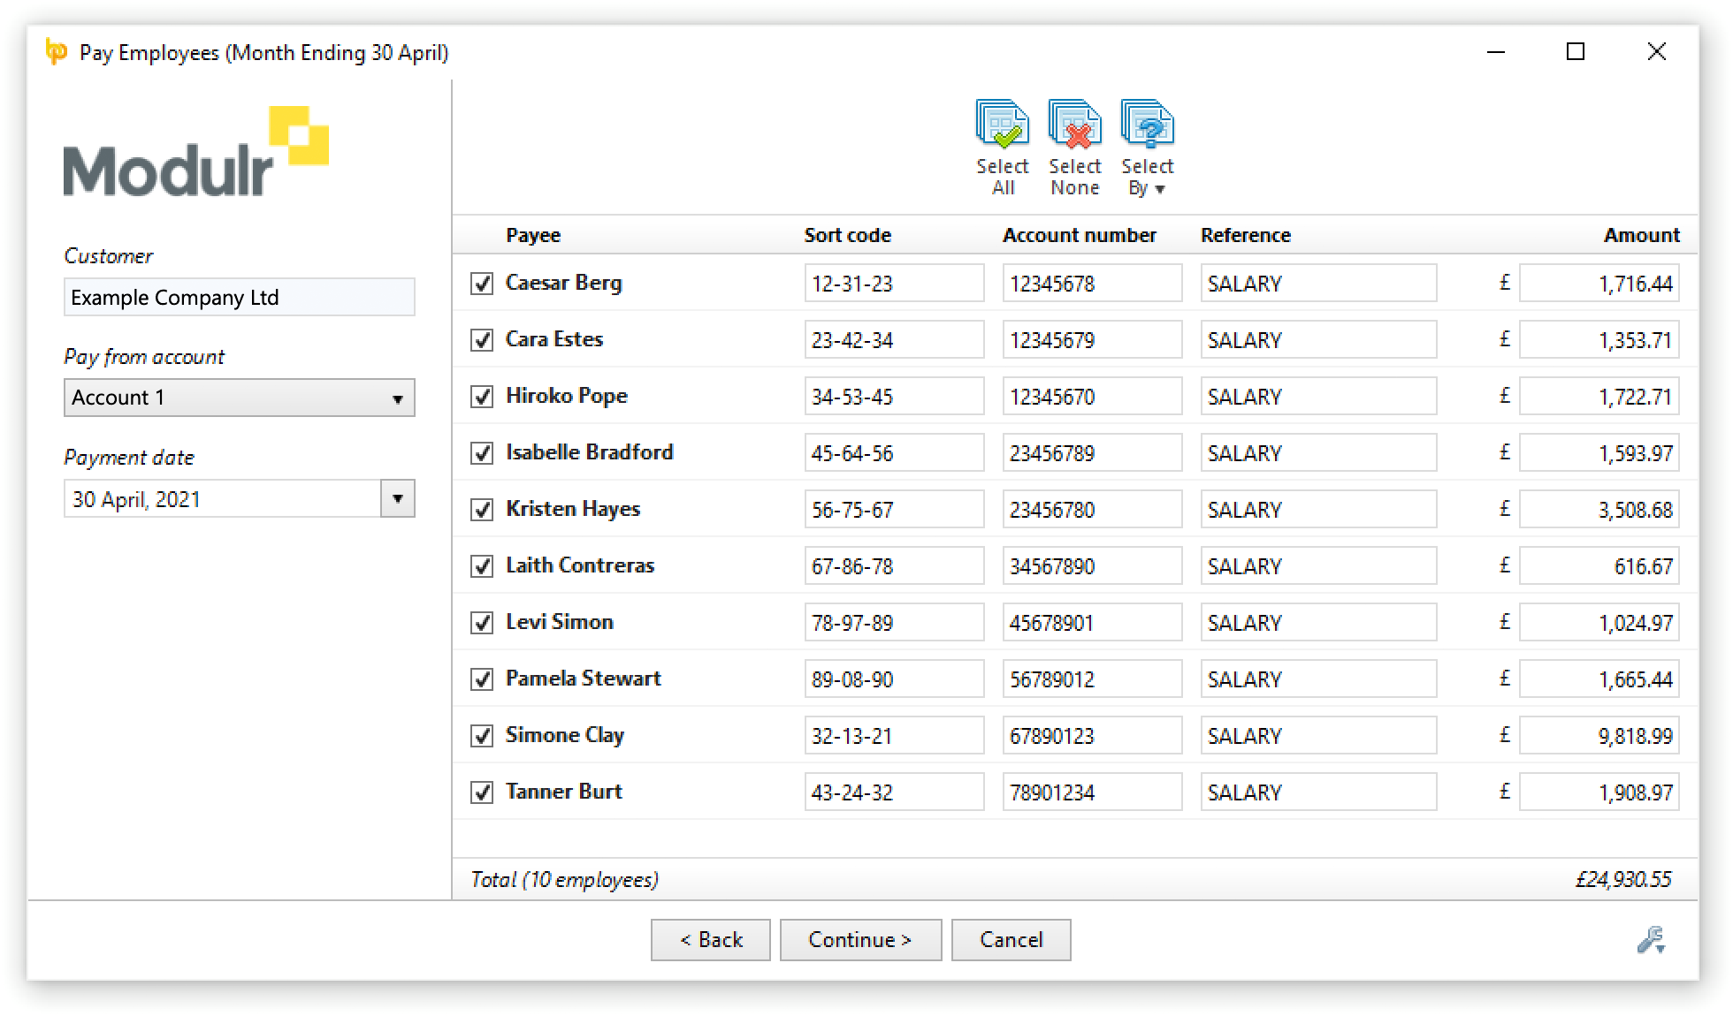Click Cancel to abort payment process
Screen dimensions: 1733x1016
[1010, 938]
